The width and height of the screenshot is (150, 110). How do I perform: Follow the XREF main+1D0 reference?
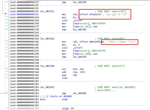(104, 90)
